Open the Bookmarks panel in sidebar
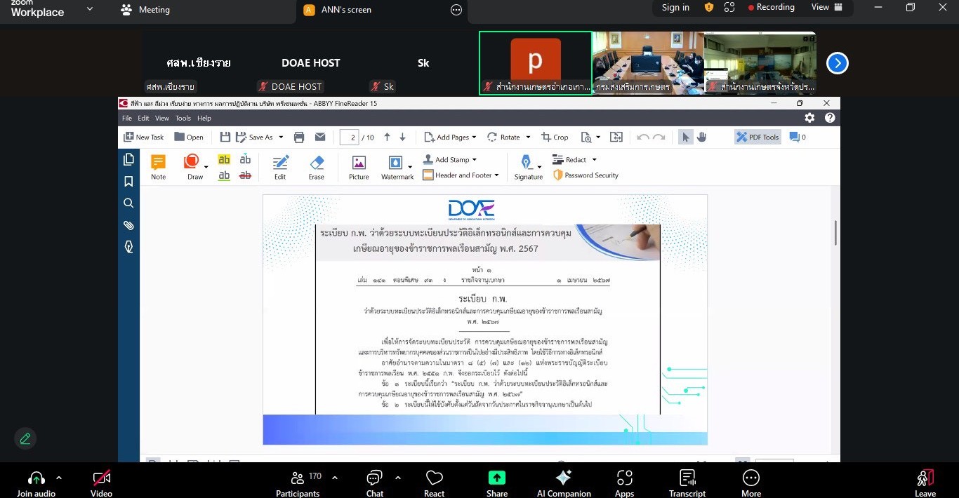The image size is (959, 498). (128, 182)
